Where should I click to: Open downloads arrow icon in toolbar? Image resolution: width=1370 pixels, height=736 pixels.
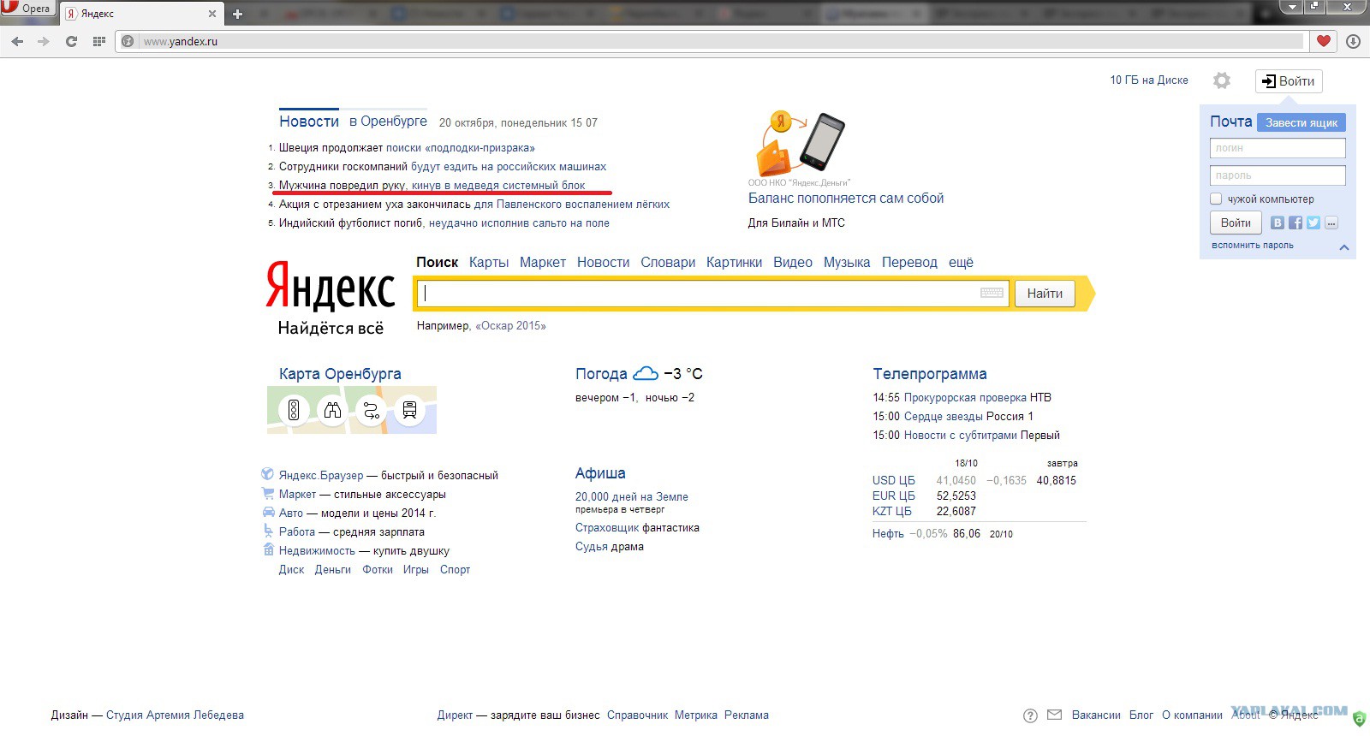1353,41
